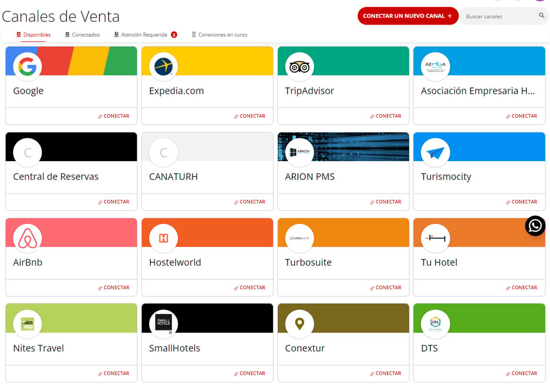Screen dimensions: 550x385
Task: Click the ARION PMS card title
Action: (x=310, y=177)
